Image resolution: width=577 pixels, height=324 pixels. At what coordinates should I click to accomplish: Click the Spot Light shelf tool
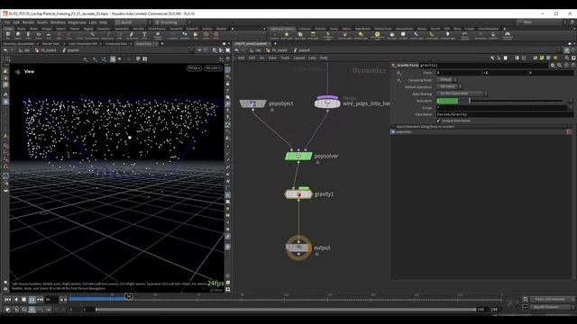pos(300,35)
